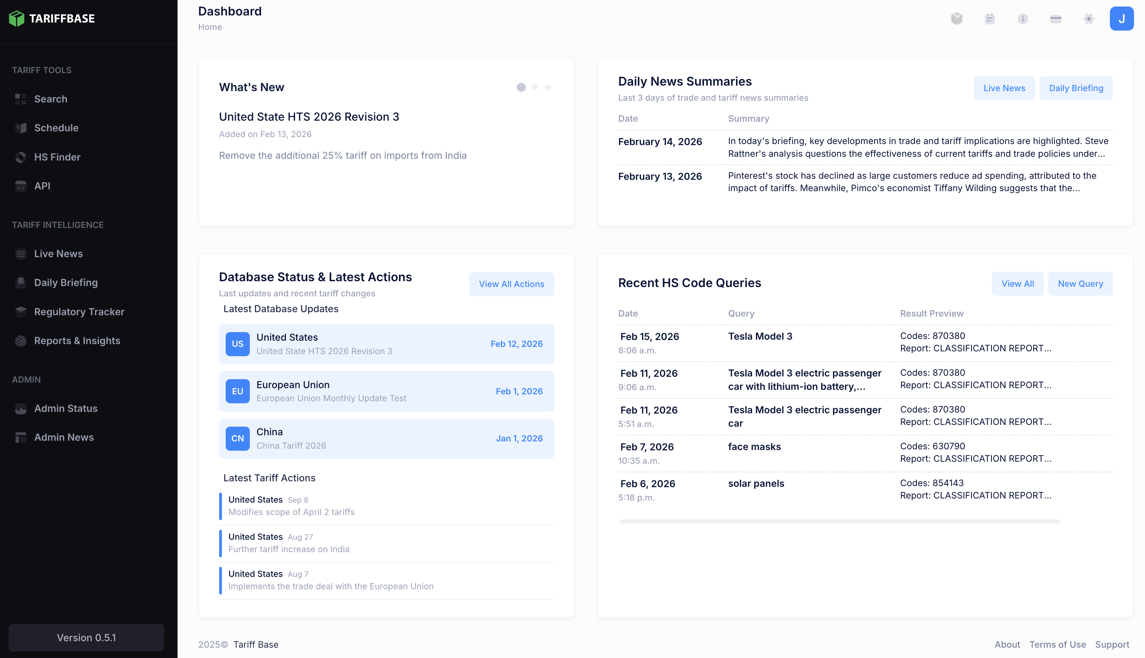
Task: Open the credit card billing icon
Action: click(1056, 19)
